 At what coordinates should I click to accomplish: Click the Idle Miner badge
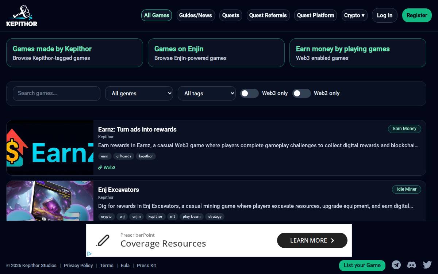[407, 189]
